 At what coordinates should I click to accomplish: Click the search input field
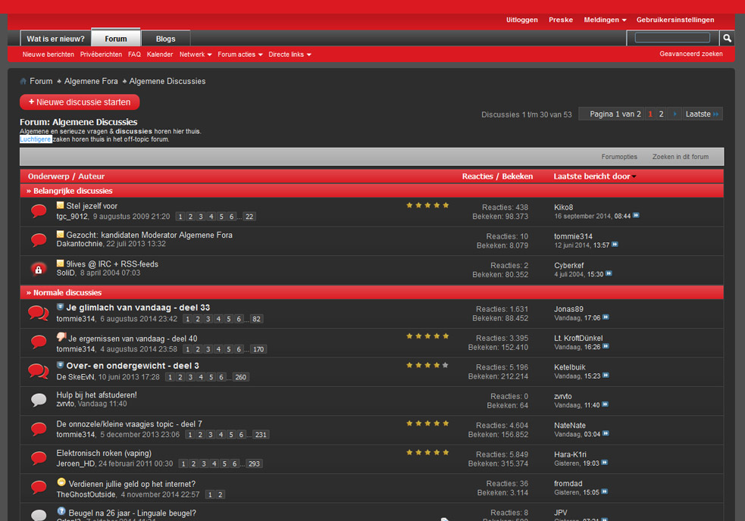tap(672, 38)
